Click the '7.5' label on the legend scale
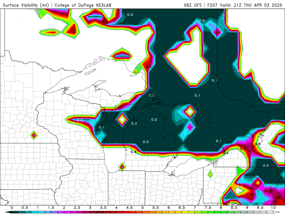Viewport: 285px width, 214px height. [x=208, y=208]
